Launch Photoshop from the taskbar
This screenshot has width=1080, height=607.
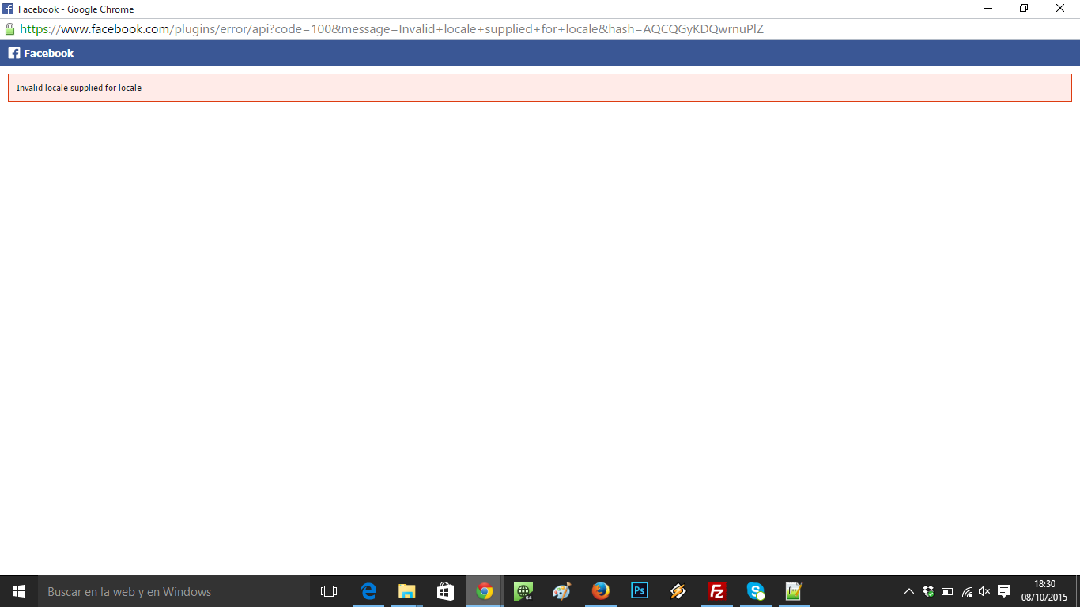[x=639, y=591]
